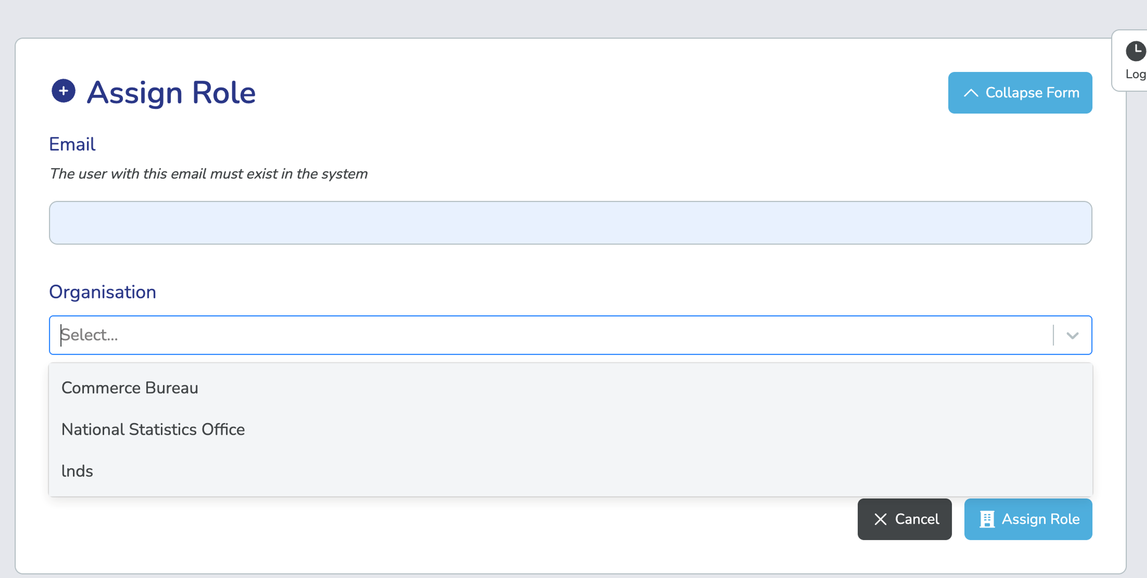Pick the Inds organisation option

[77, 471]
